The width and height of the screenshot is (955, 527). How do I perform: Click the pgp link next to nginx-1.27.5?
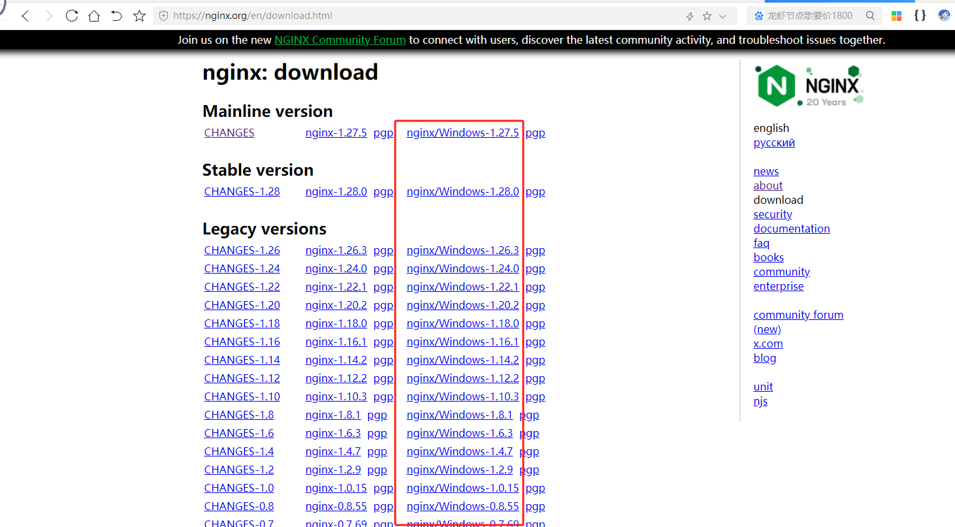(383, 132)
